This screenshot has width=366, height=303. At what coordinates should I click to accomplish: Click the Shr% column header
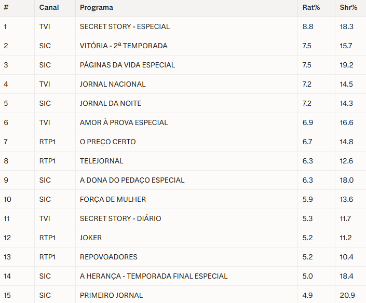pyautogui.click(x=348, y=8)
